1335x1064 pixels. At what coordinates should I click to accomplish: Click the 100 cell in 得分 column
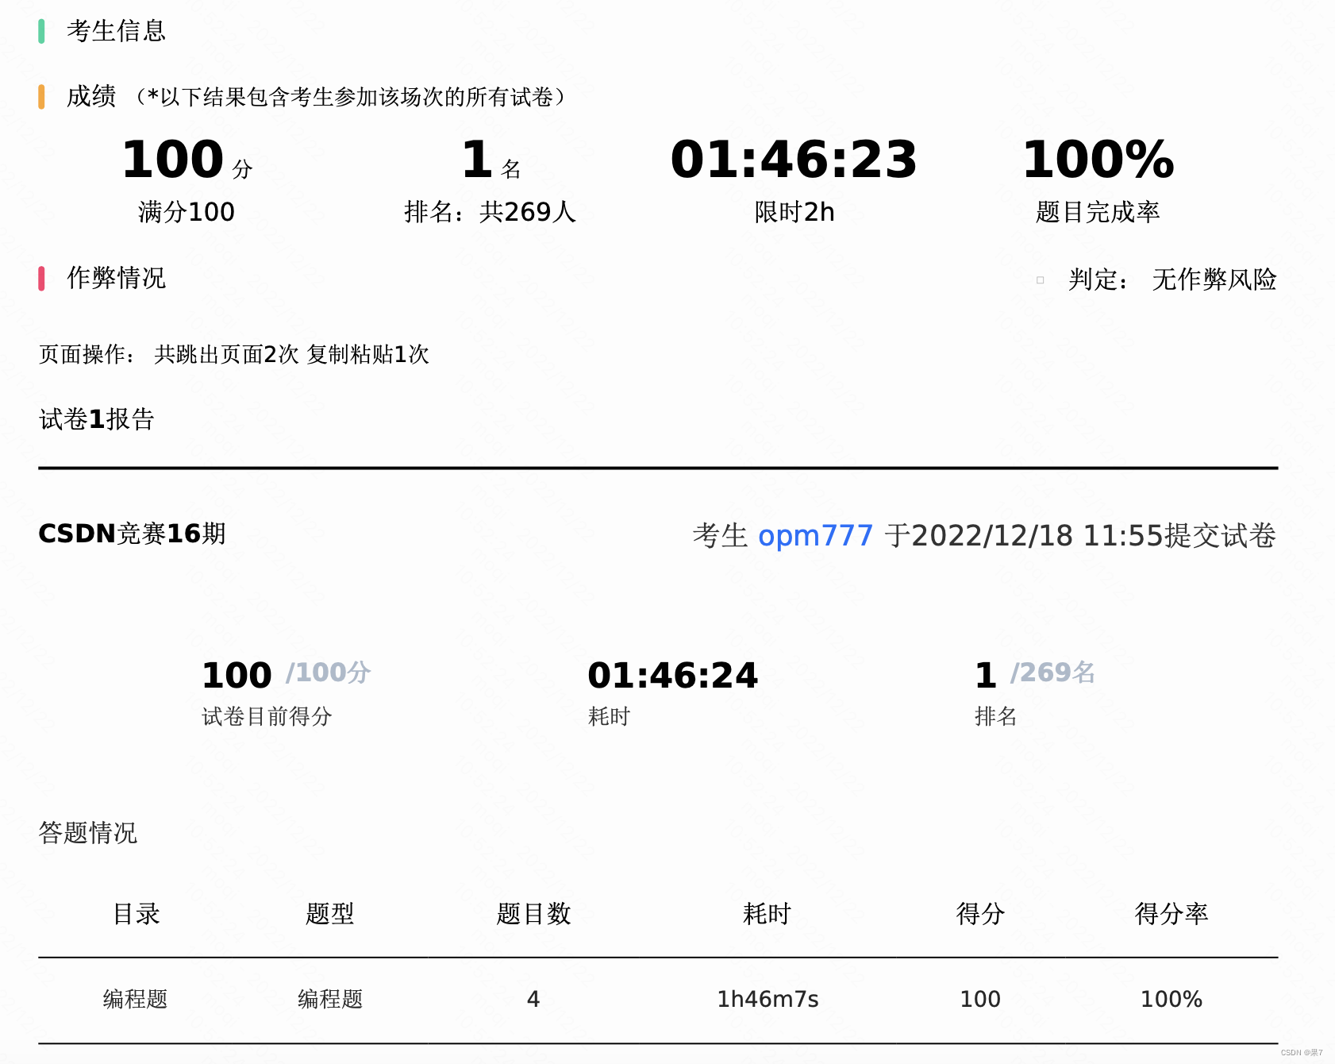click(980, 999)
